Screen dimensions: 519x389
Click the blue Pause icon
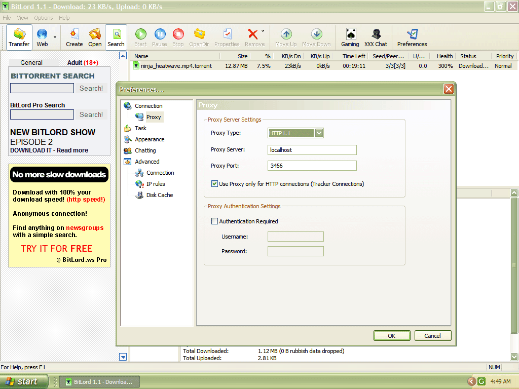tap(160, 37)
